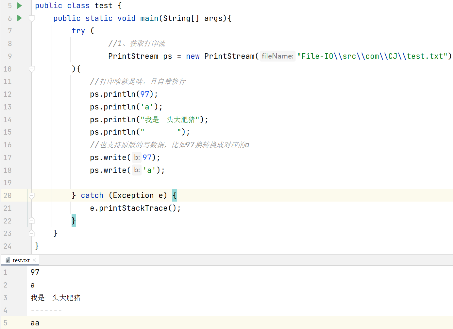
Task: Click the fileName: parameter hint
Action: click(277, 56)
